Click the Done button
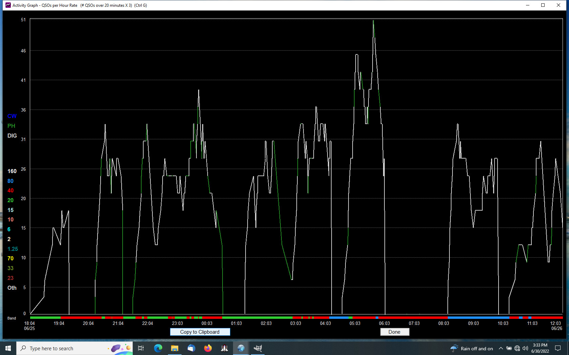Image resolution: width=569 pixels, height=355 pixels. point(395,332)
